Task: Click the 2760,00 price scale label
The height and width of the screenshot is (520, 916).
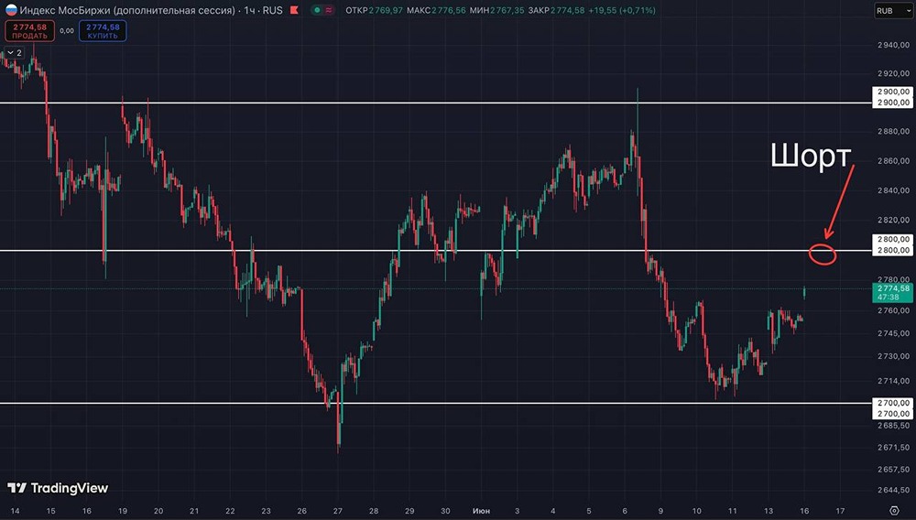Action: (x=893, y=310)
